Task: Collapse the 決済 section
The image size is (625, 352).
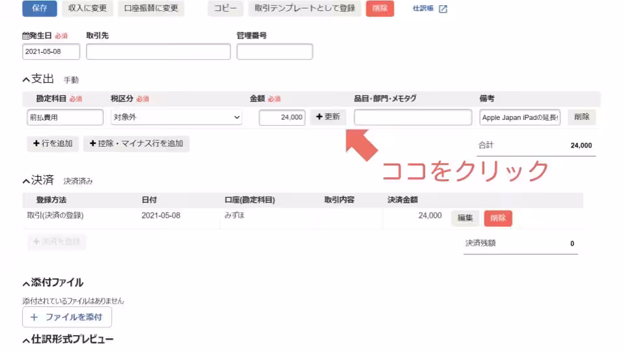Action: point(26,181)
